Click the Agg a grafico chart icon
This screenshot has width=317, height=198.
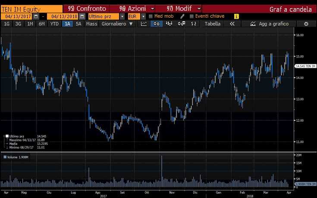[x=253, y=24]
